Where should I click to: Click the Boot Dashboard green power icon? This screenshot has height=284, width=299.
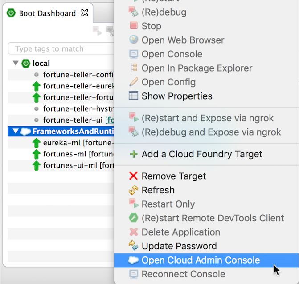coord(11,13)
